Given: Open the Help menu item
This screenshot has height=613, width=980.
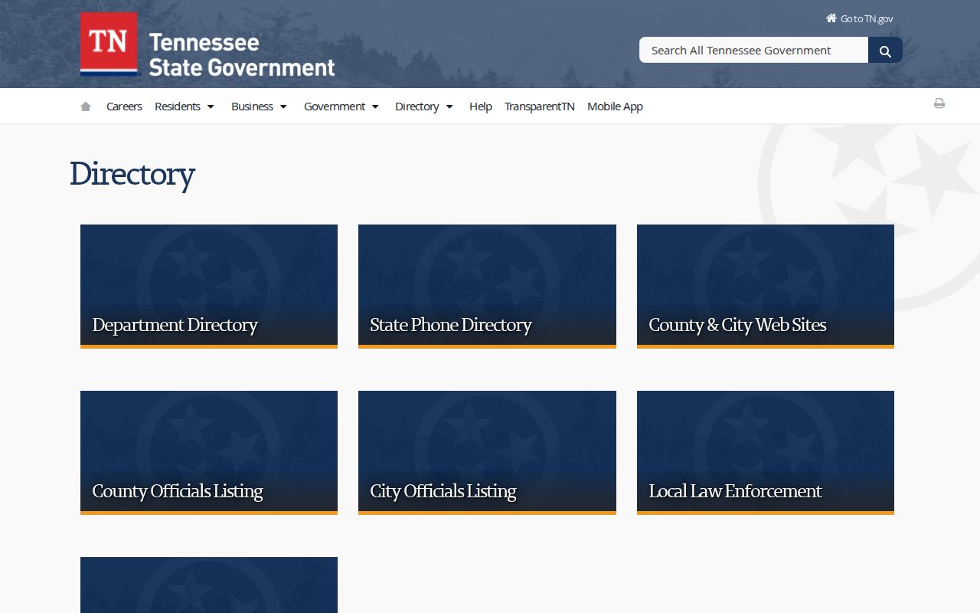Looking at the screenshot, I should 481,107.
